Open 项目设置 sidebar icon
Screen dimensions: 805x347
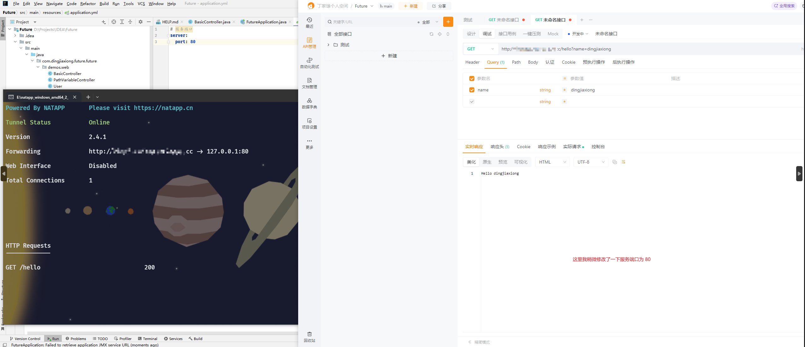pos(309,124)
